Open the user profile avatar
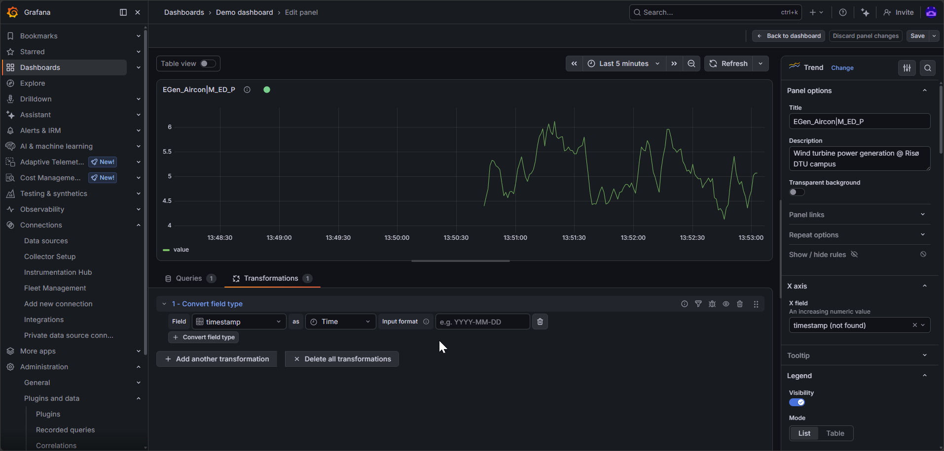Screen dimensions: 944x451 (x=931, y=12)
